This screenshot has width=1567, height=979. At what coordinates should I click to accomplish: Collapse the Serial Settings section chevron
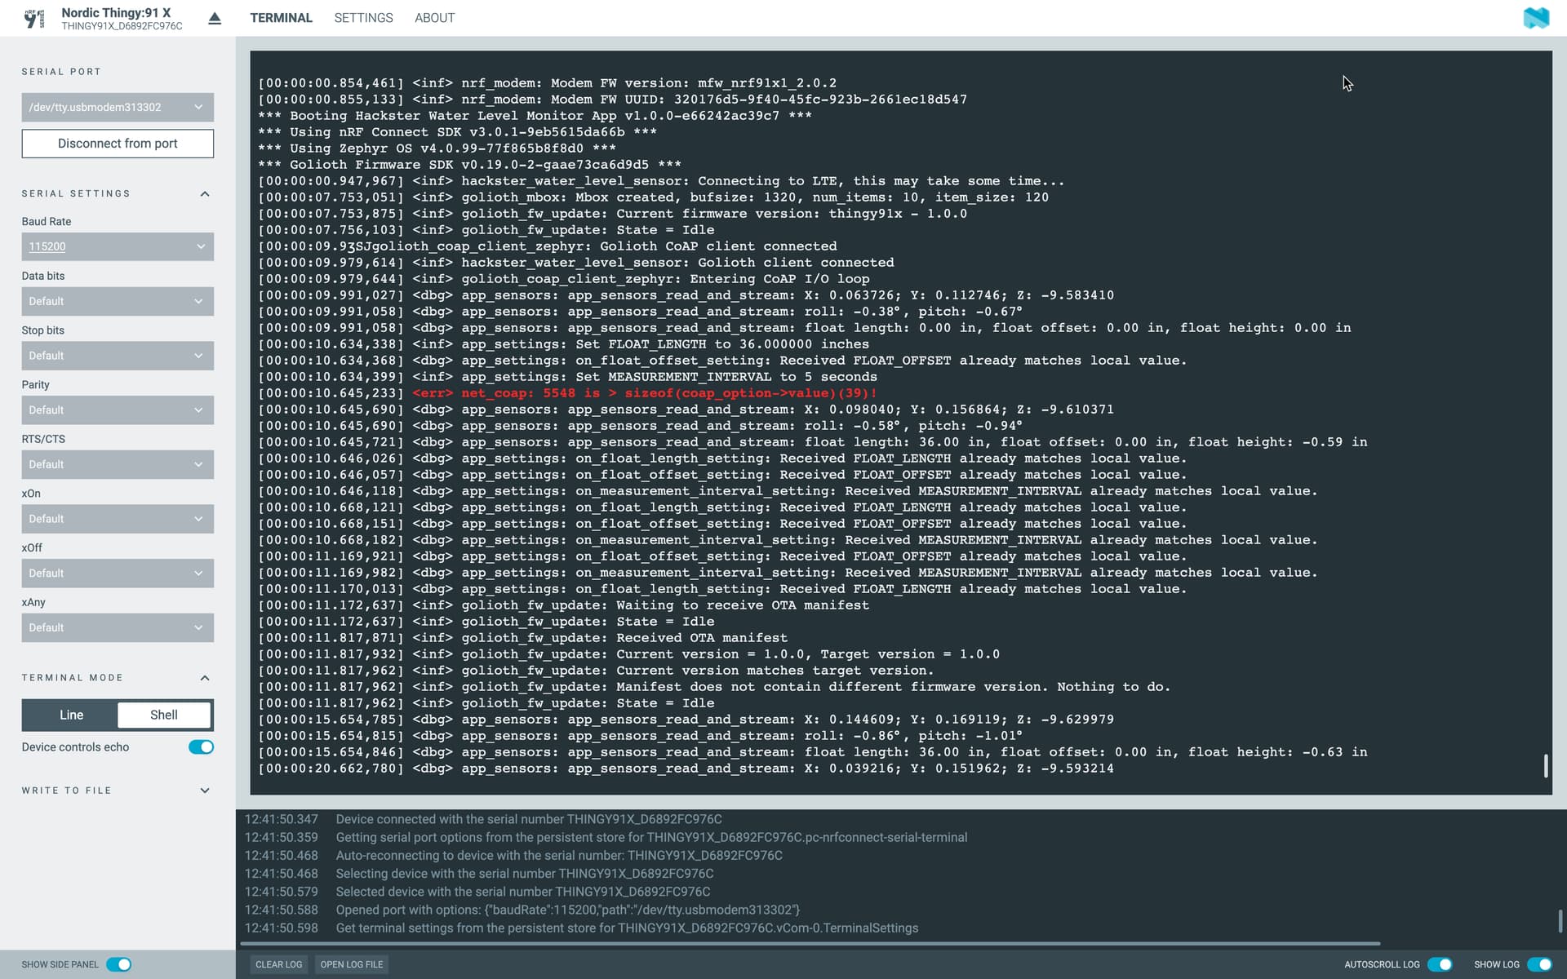point(205,194)
